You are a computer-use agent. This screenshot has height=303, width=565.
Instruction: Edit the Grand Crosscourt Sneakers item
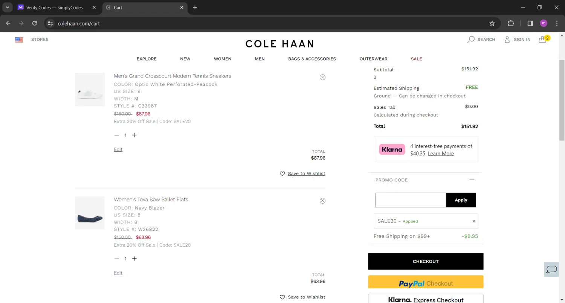point(118,149)
